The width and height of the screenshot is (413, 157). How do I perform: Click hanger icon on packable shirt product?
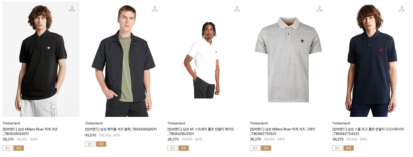click(154, 9)
